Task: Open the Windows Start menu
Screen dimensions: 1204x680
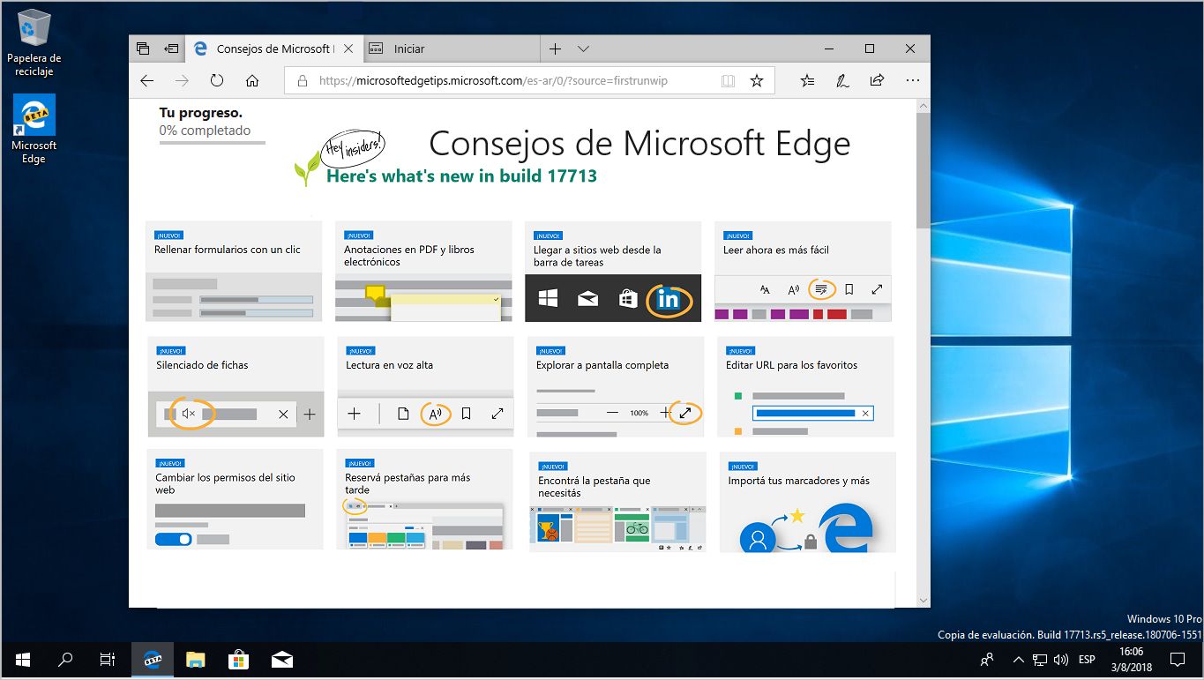Action: coord(22,660)
